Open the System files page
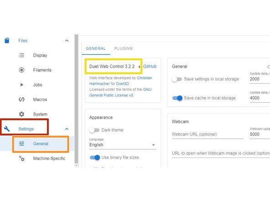Viewport: 270px width, 202px height. (x=40, y=114)
